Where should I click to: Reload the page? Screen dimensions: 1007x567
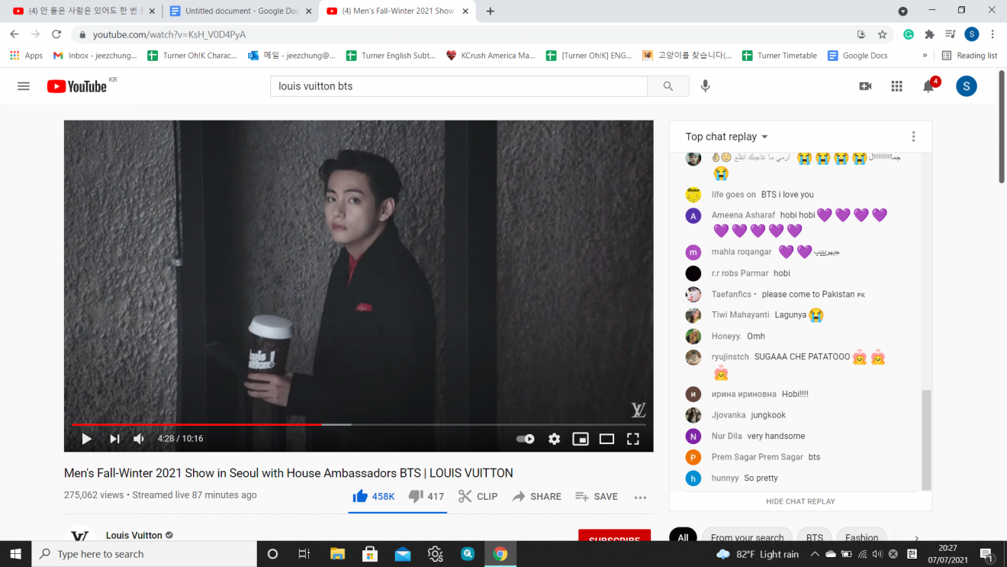click(56, 34)
